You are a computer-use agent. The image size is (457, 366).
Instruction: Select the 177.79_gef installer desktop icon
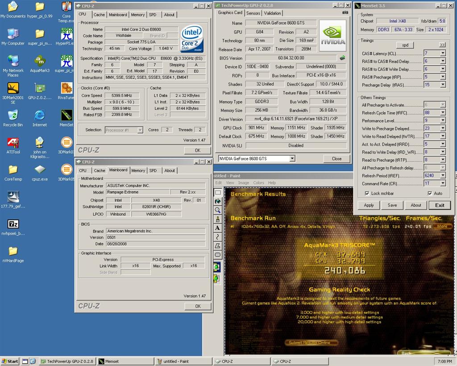(x=13, y=200)
